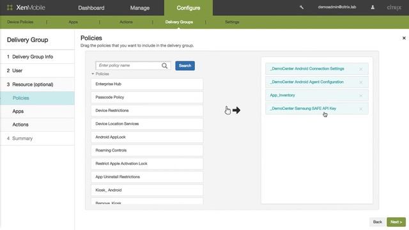
Task: Open the Manage tab
Action: pos(140,8)
